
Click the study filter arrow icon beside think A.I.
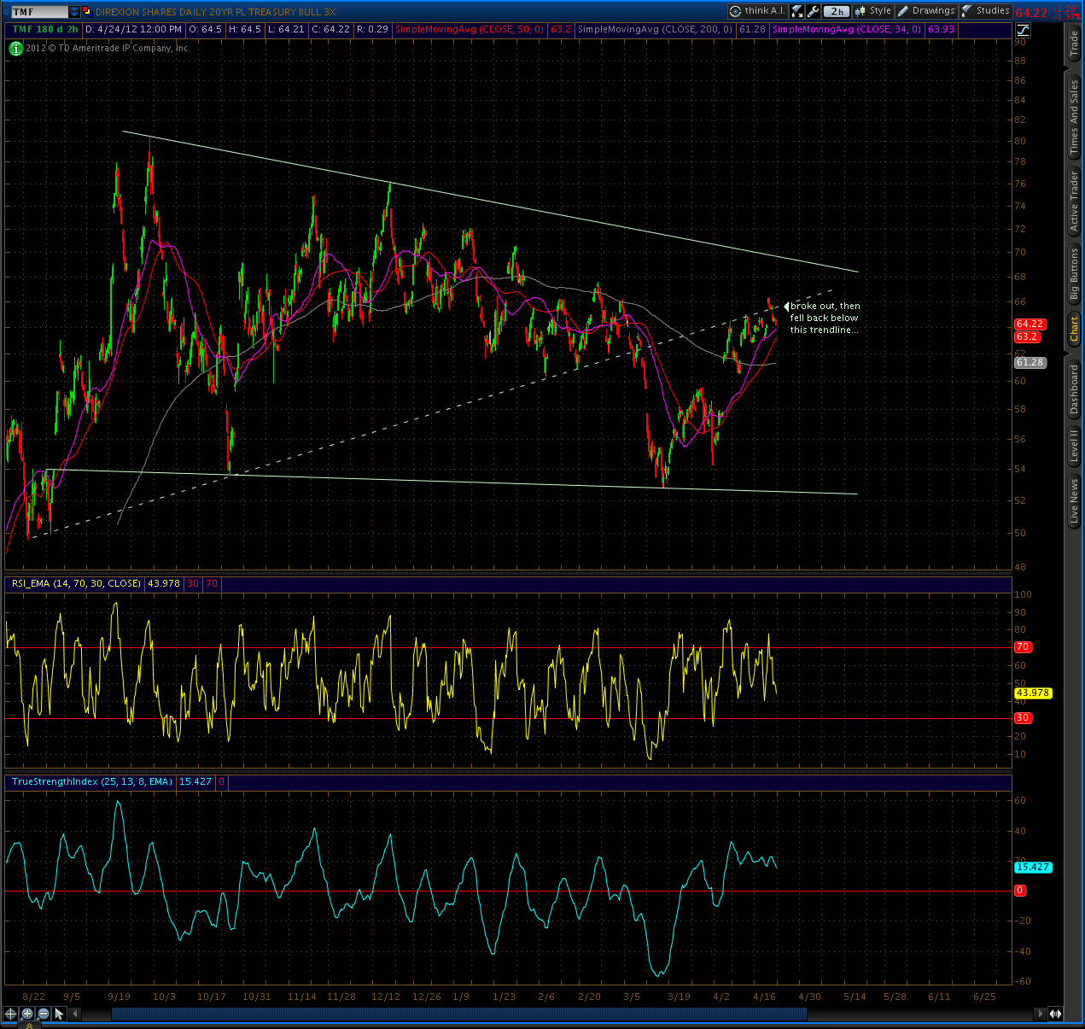(x=796, y=11)
